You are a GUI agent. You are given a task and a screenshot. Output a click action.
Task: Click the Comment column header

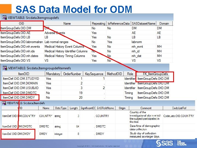click(x=146, y=108)
